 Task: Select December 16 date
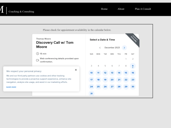(x=133, y=73)
